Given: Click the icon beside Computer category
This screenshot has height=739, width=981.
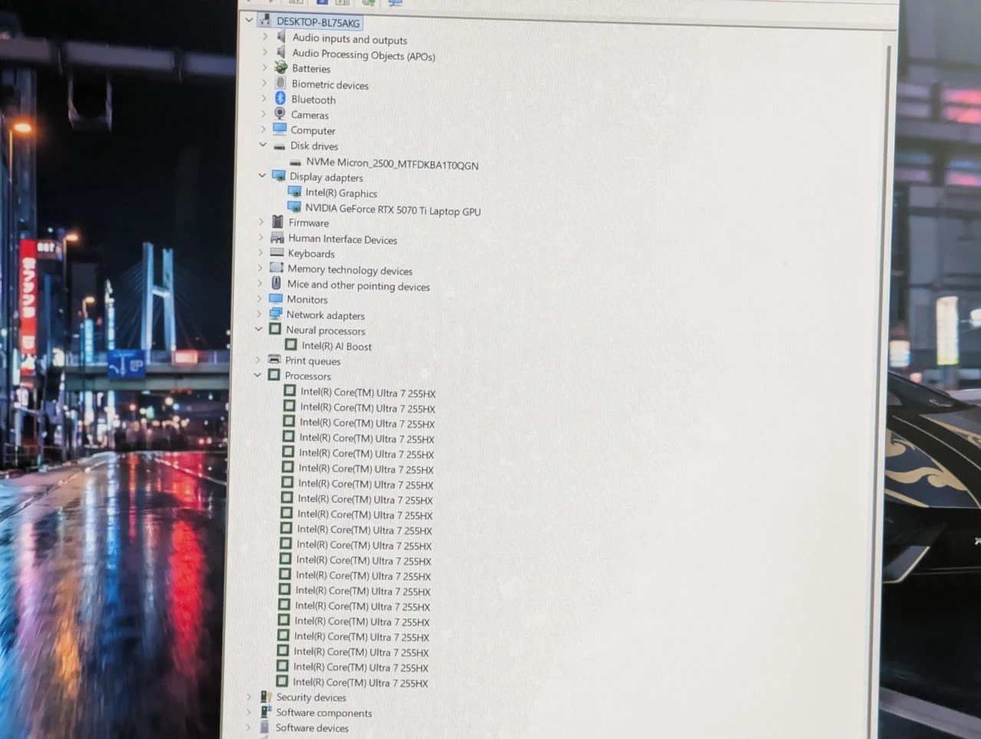Looking at the screenshot, I should pyautogui.click(x=280, y=129).
